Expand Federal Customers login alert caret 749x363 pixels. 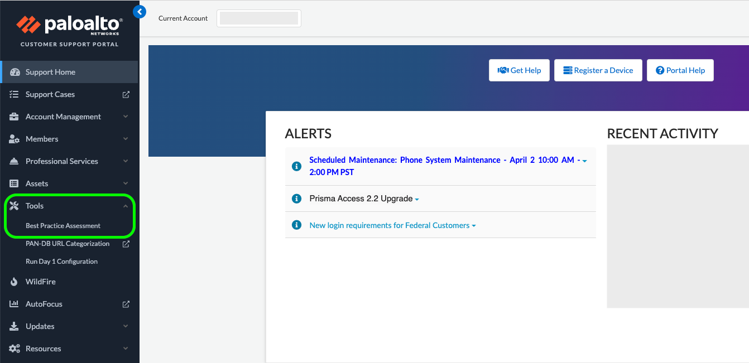474,226
